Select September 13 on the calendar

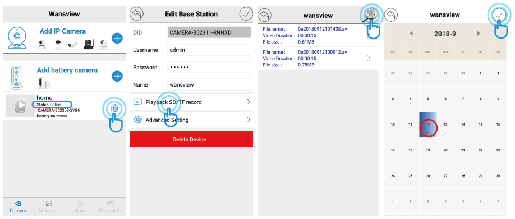[x=445, y=125]
